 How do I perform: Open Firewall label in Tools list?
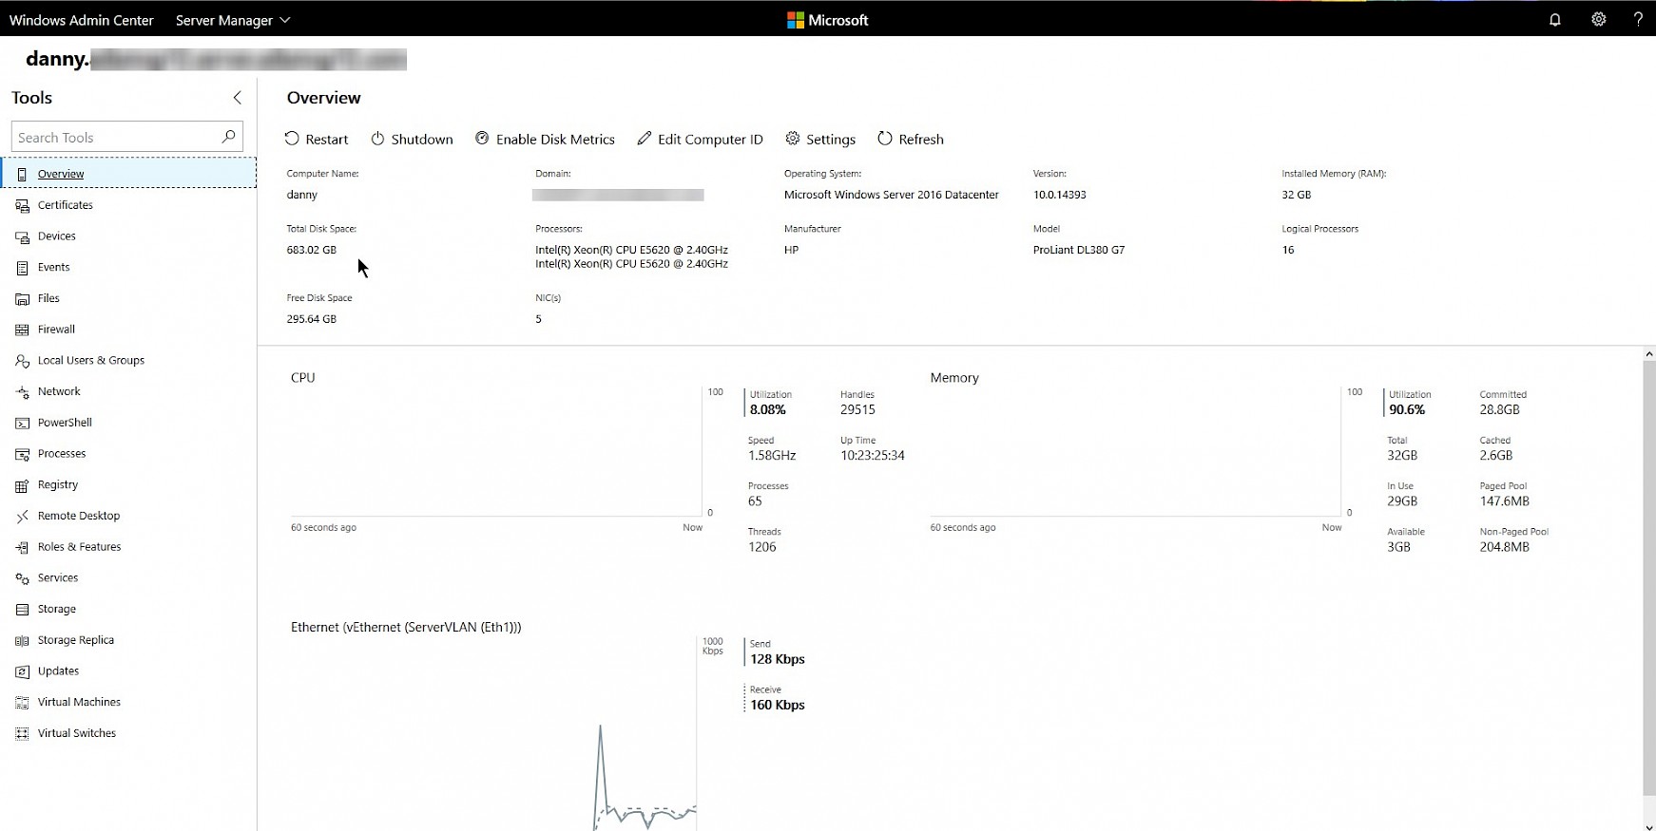click(56, 330)
